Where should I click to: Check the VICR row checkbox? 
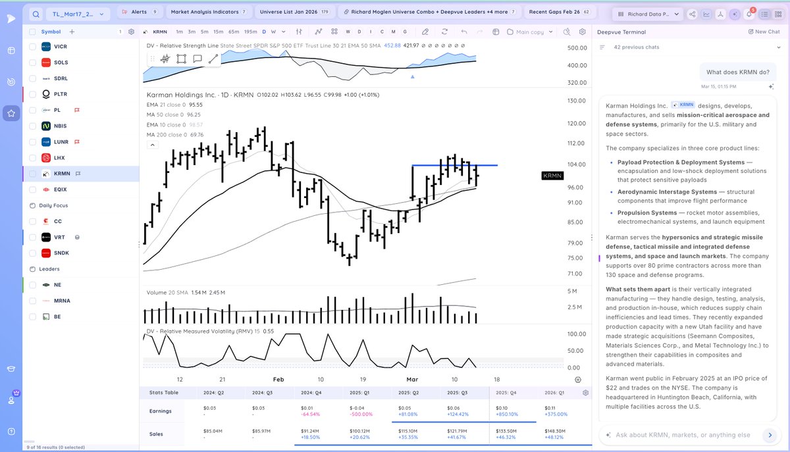pyautogui.click(x=32, y=47)
